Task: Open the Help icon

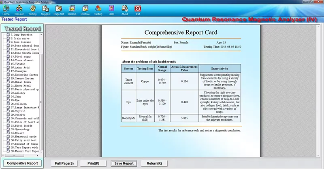Action: click(x=111, y=9)
